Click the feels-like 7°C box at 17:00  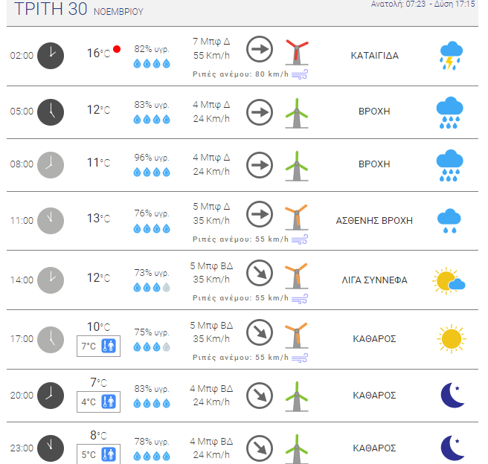(x=98, y=346)
